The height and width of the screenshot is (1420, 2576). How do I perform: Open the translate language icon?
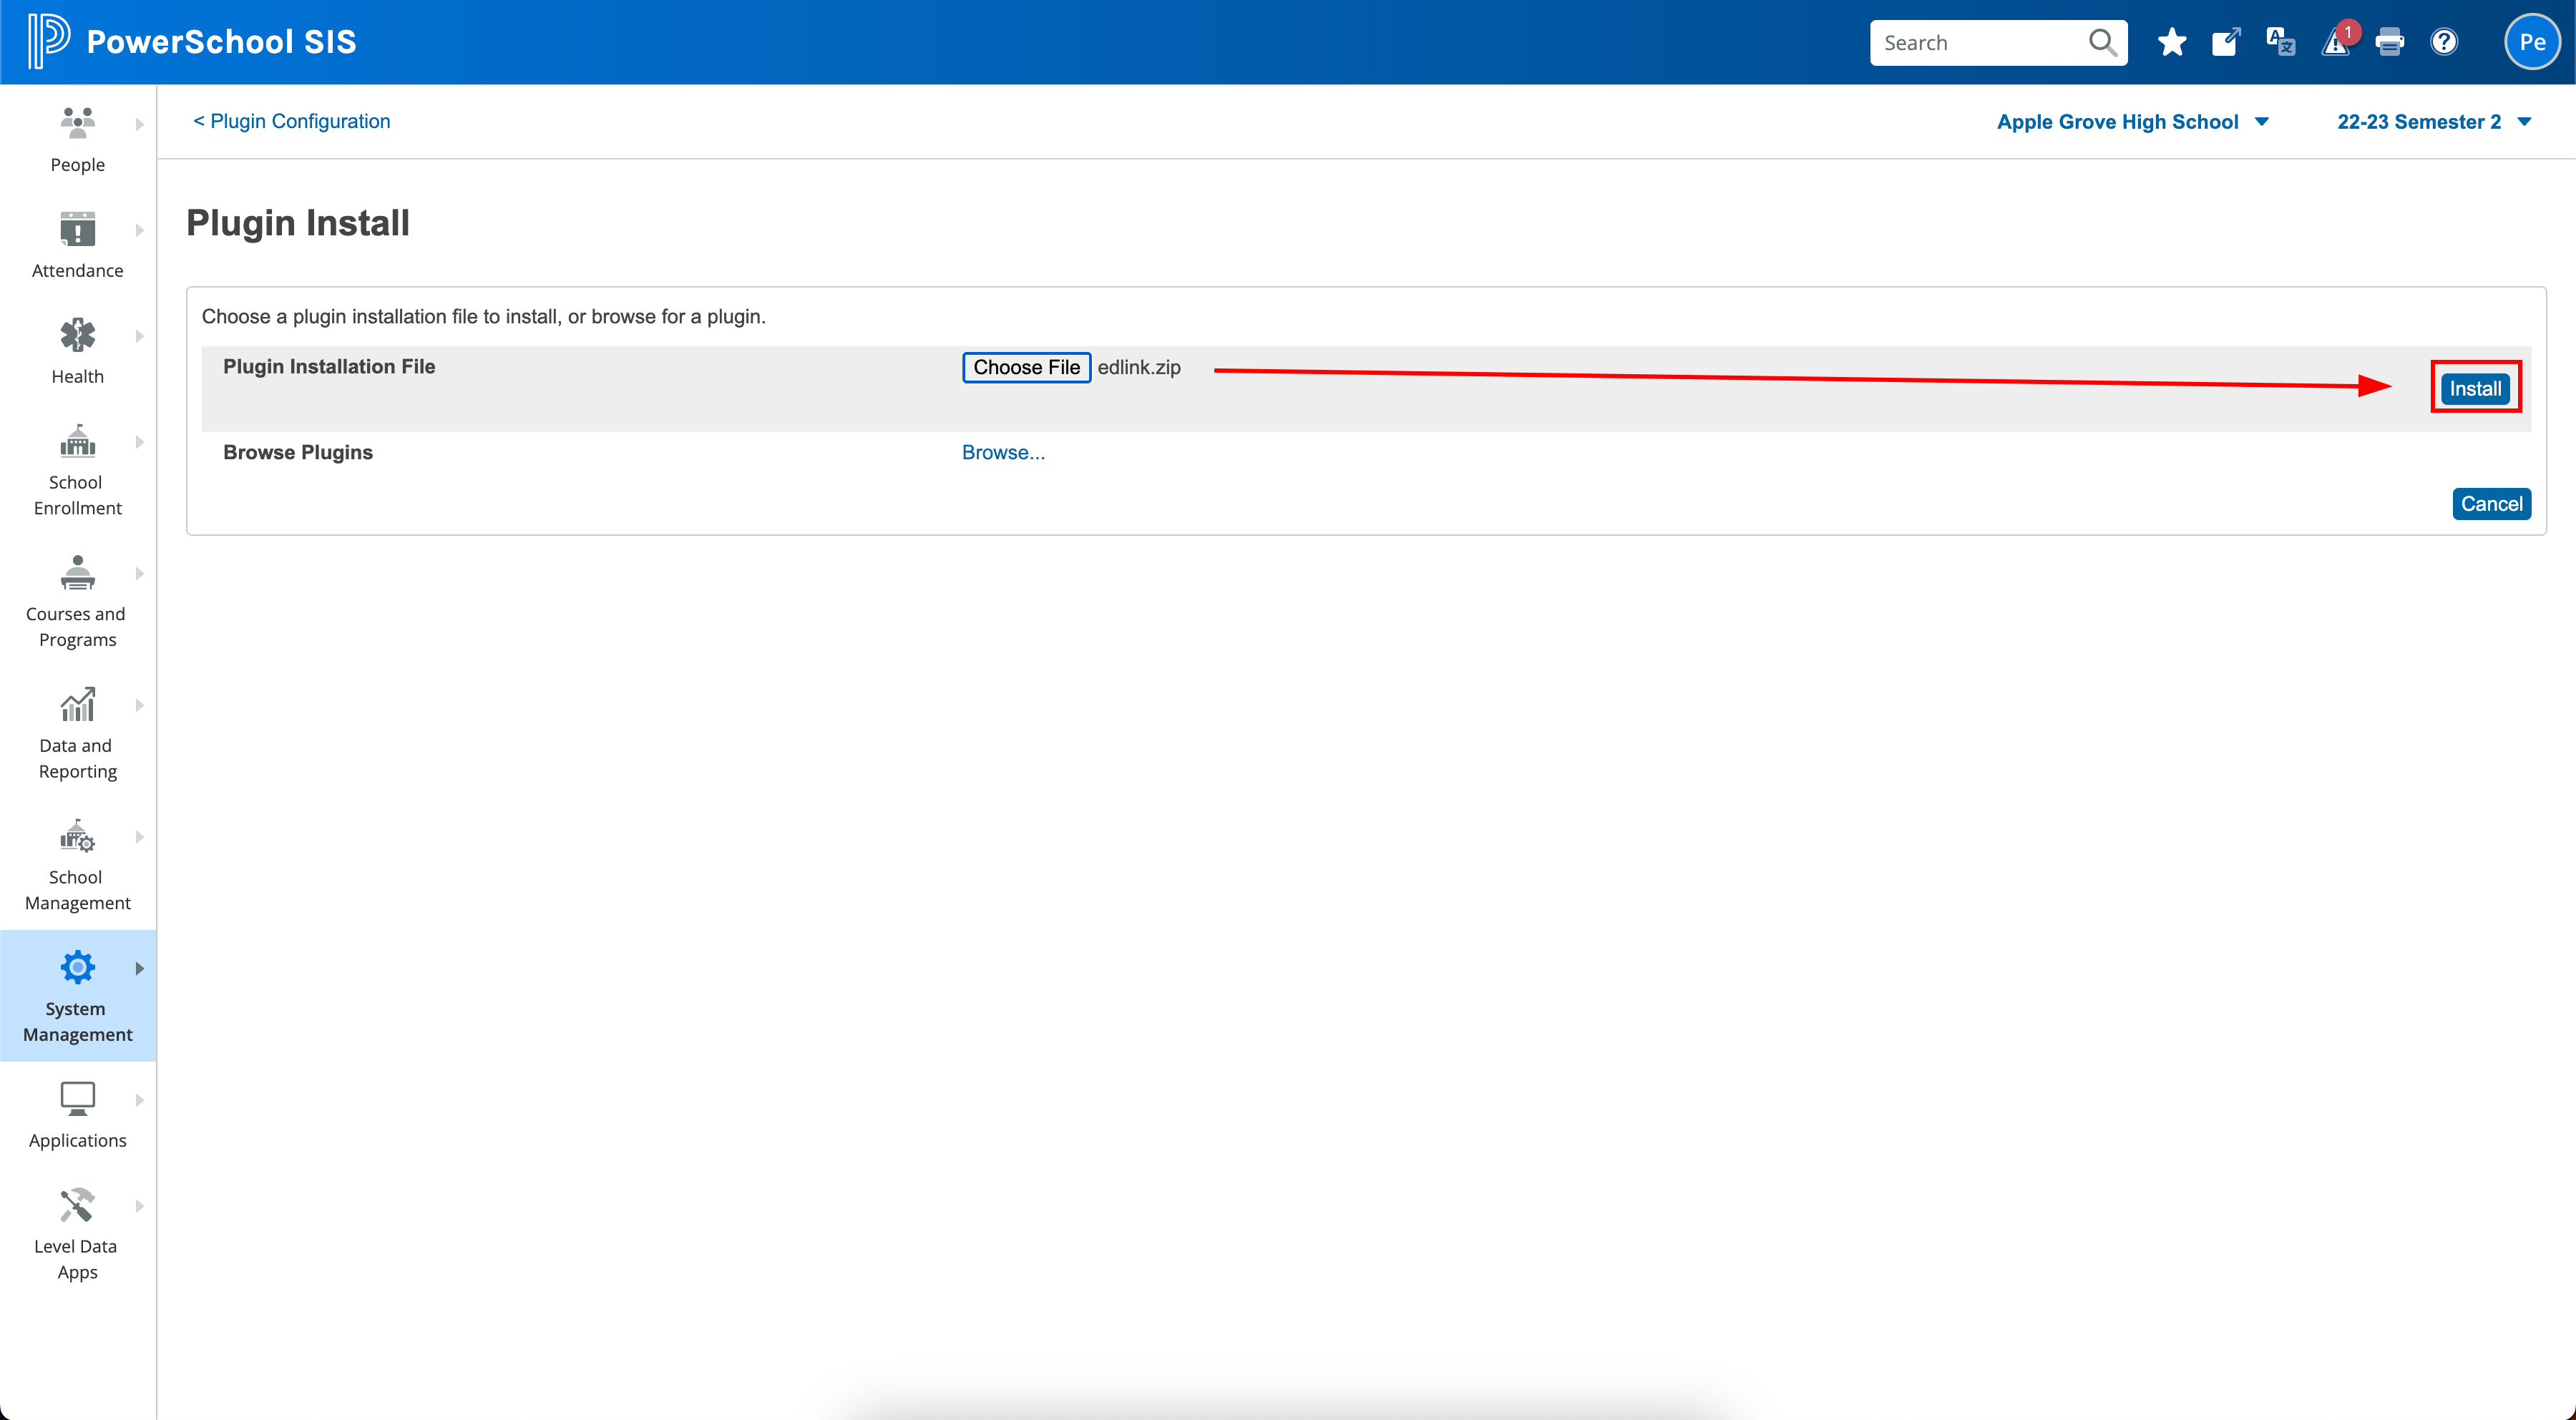click(x=2280, y=42)
